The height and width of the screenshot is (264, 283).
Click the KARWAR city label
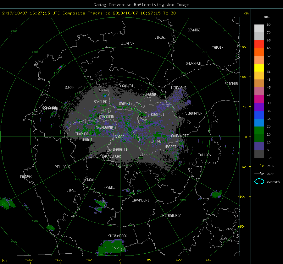coord(26,176)
